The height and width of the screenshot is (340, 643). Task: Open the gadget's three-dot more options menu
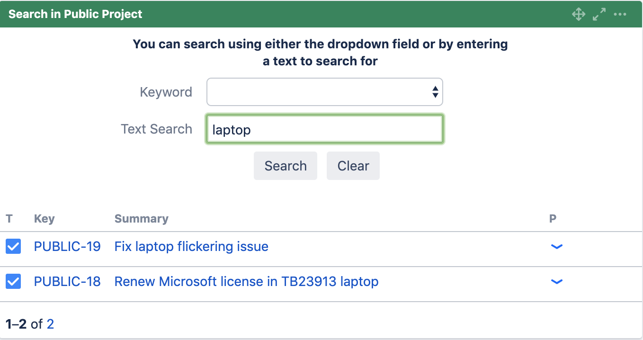click(x=620, y=14)
